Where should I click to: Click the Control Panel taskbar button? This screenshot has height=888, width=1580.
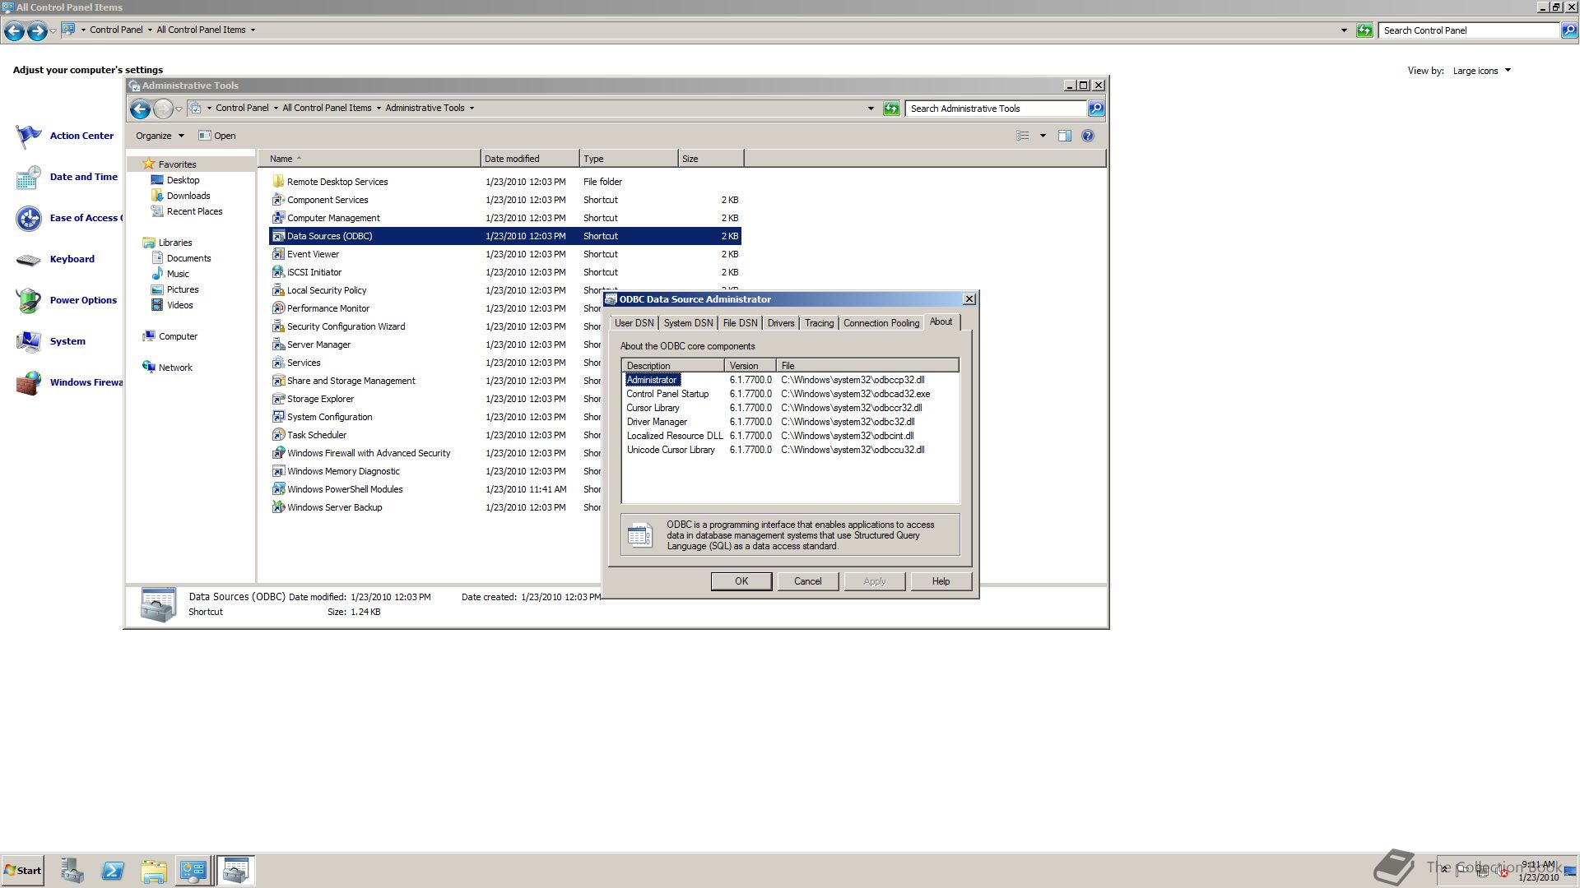(x=193, y=871)
